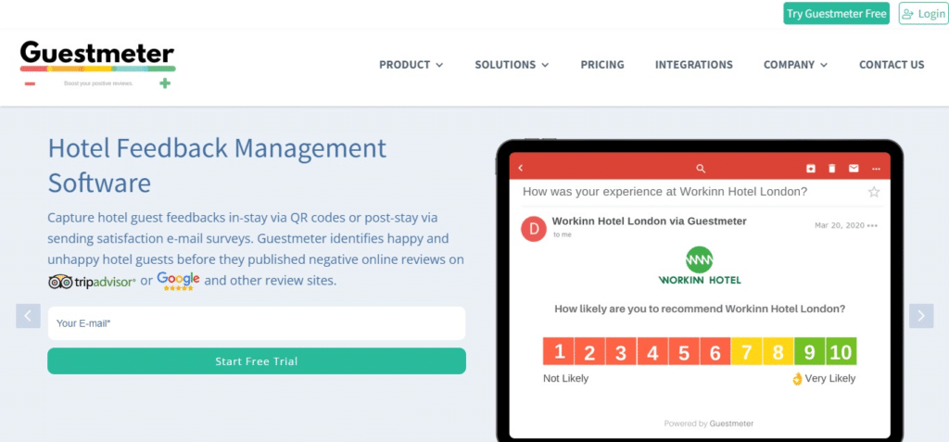Click 'How likely are you to recommend' question
949x442 pixels.
[x=700, y=309]
